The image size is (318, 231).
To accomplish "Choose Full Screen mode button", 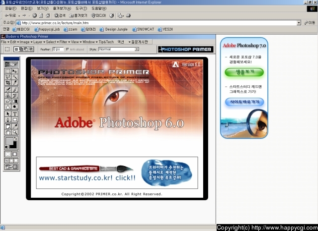I will 15,161.
